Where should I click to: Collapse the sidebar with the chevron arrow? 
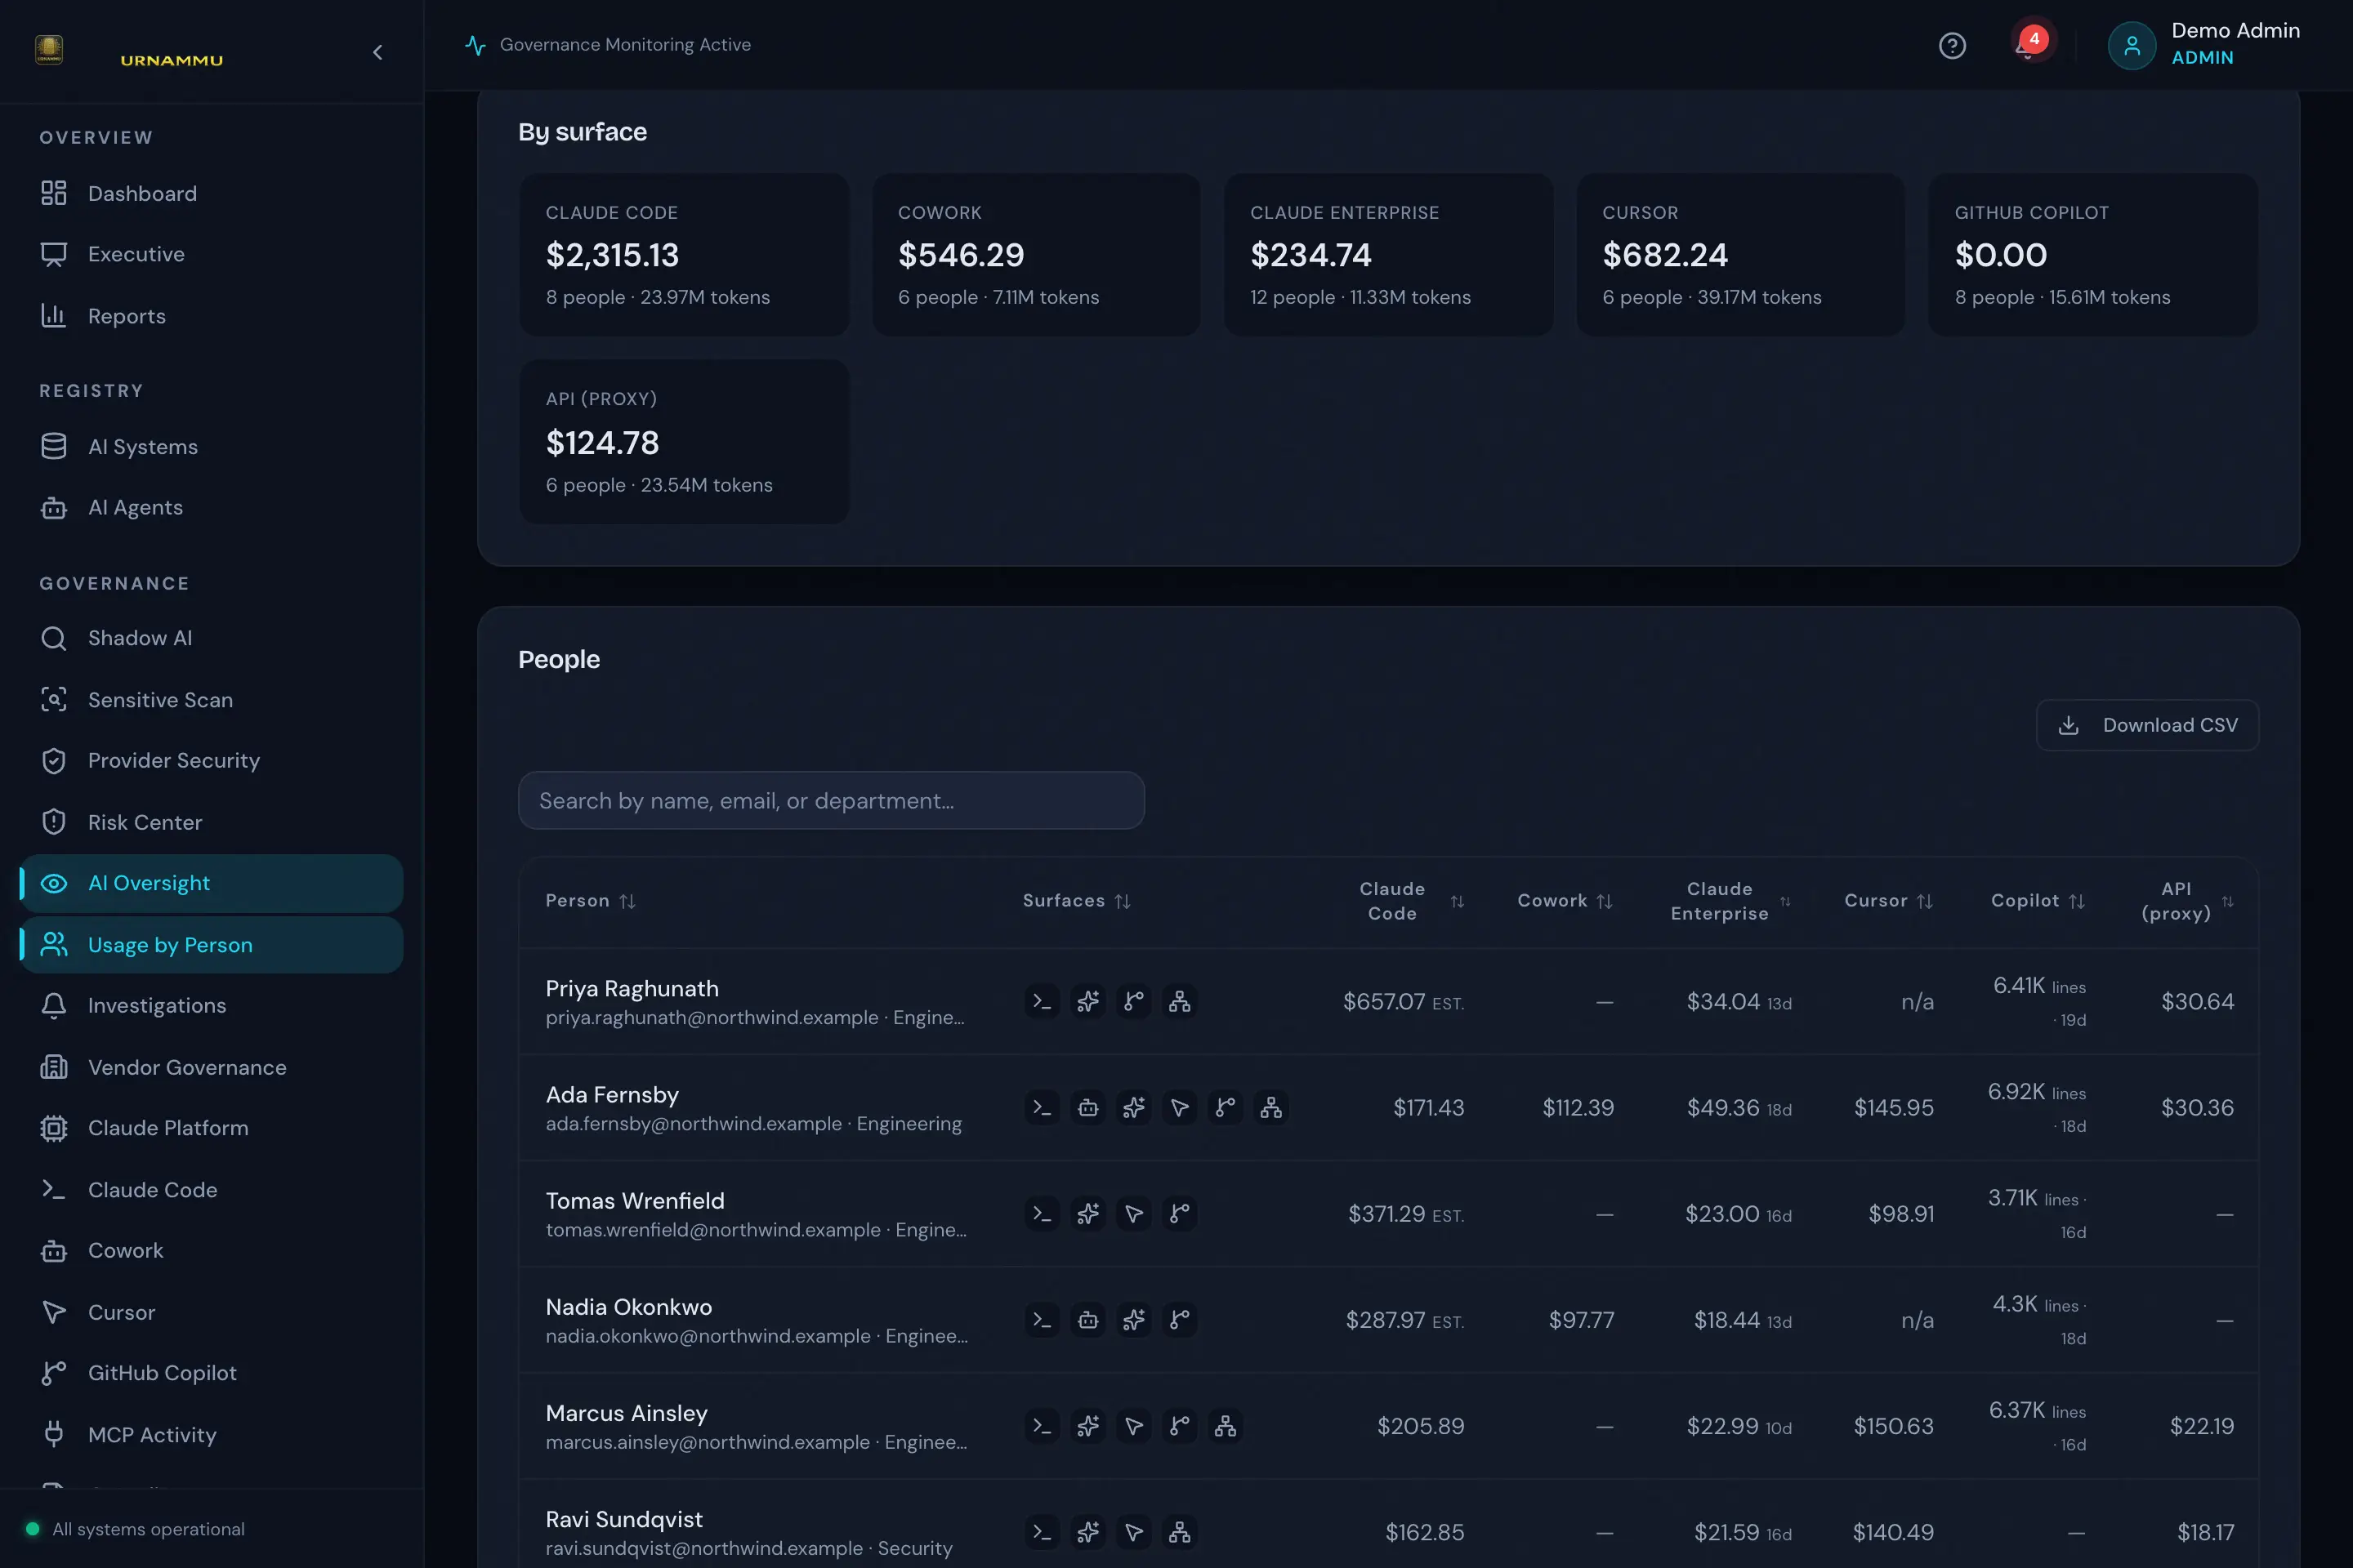click(x=377, y=52)
